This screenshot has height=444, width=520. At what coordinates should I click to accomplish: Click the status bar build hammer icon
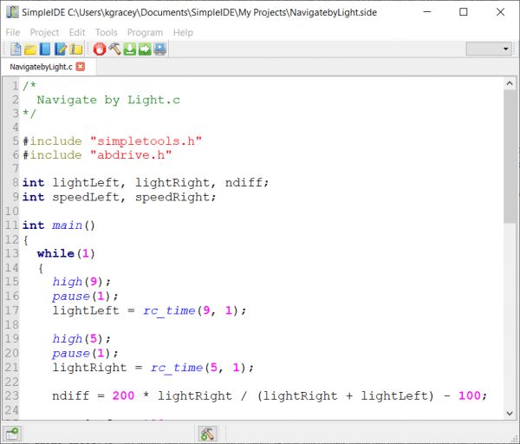coord(206,433)
